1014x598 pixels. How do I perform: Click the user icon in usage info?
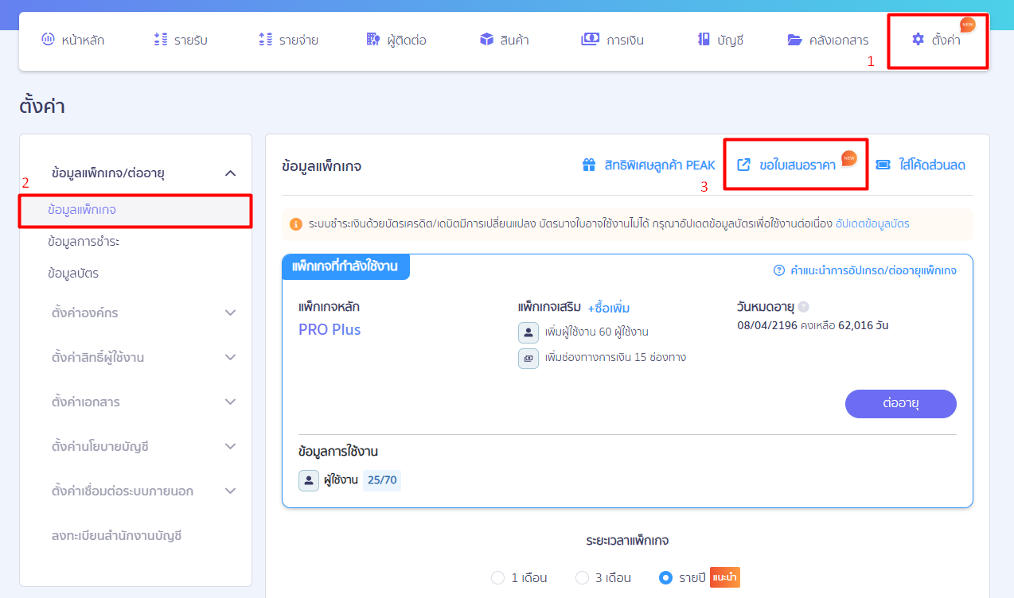point(309,480)
